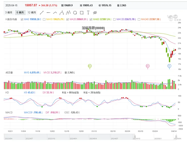Viewport: 187px width, 142px height.
Task: Enable the MA10 moving average checkbox
Action: (44, 19)
